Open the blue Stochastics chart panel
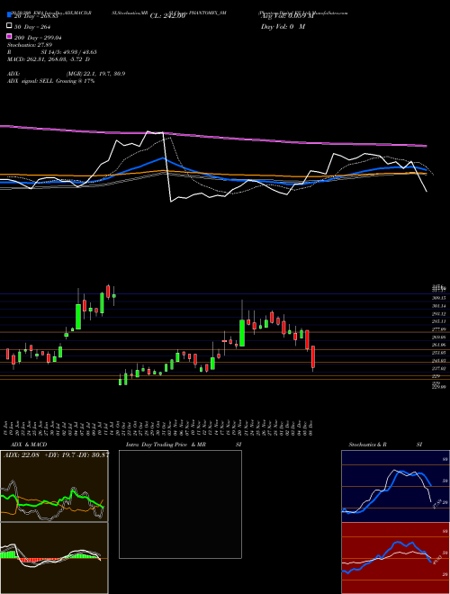The image size is (450, 594). click(x=395, y=486)
